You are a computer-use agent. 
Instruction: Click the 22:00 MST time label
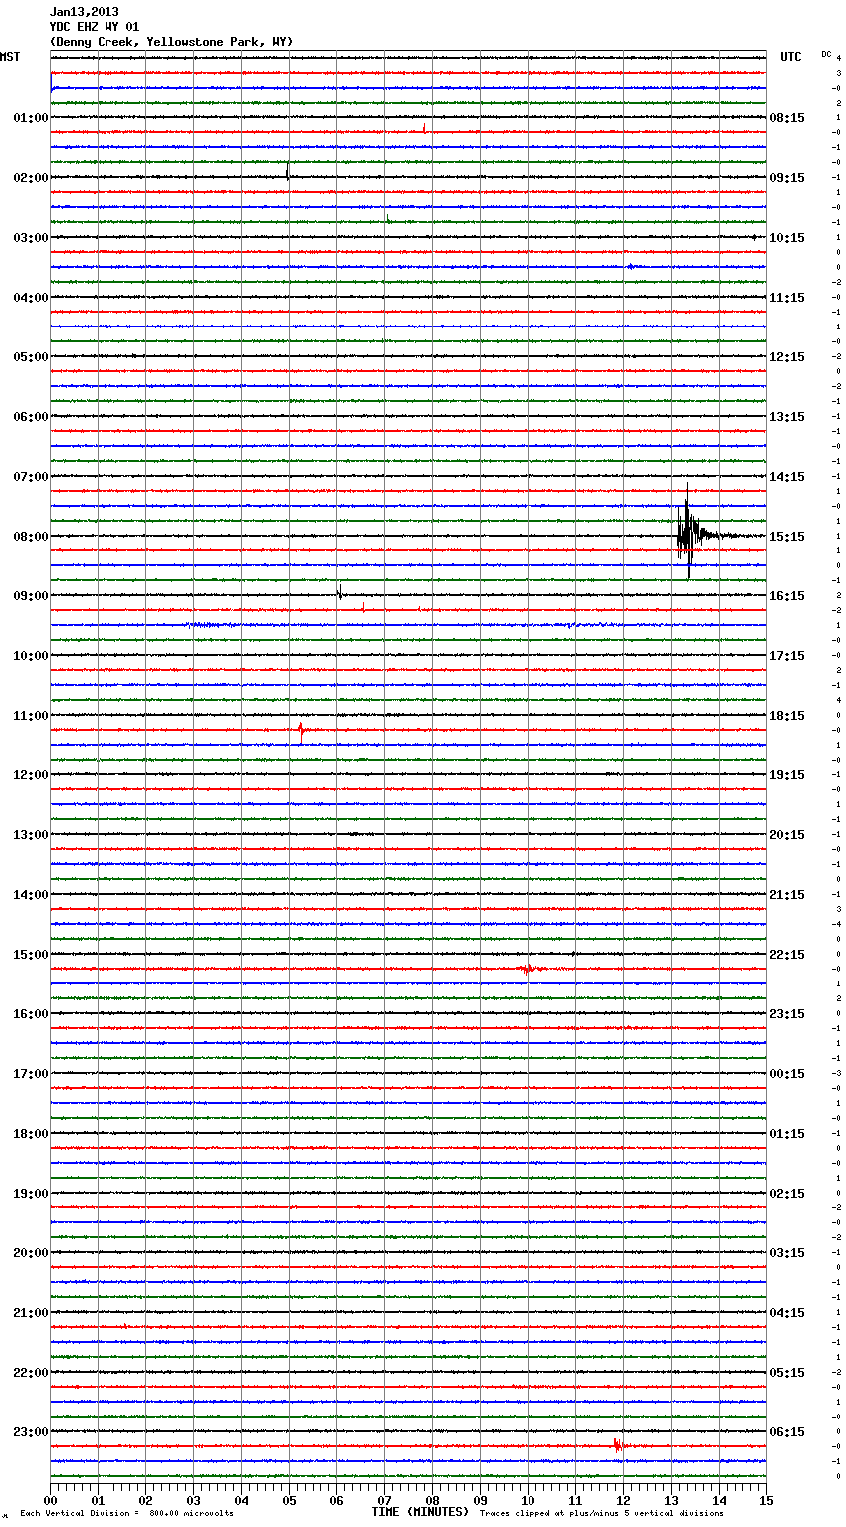point(31,1373)
